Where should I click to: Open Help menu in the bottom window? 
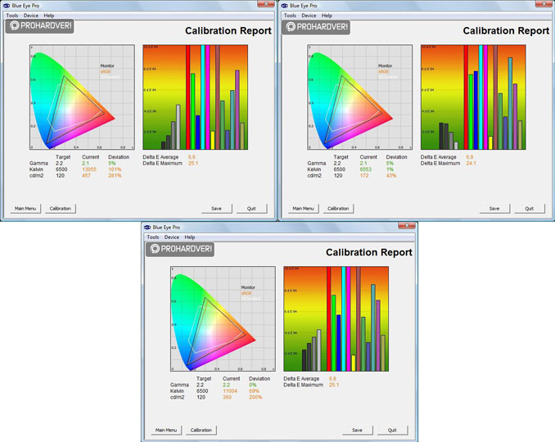(x=190, y=237)
